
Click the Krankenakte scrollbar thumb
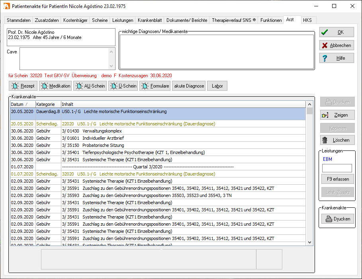pyautogui.click(x=309, y=111)
